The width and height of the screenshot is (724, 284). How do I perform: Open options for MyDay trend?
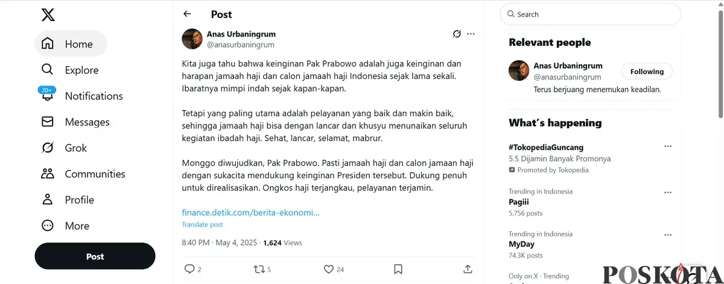coord(668,234)
